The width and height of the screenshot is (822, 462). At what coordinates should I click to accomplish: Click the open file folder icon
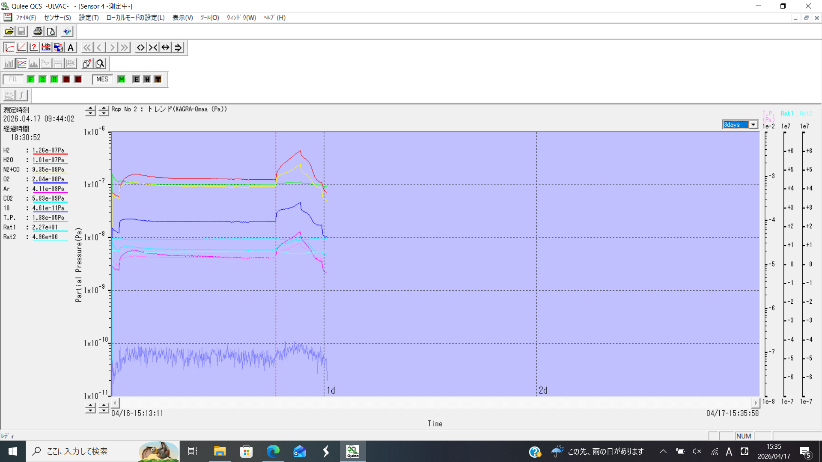(x=9, y=31)
